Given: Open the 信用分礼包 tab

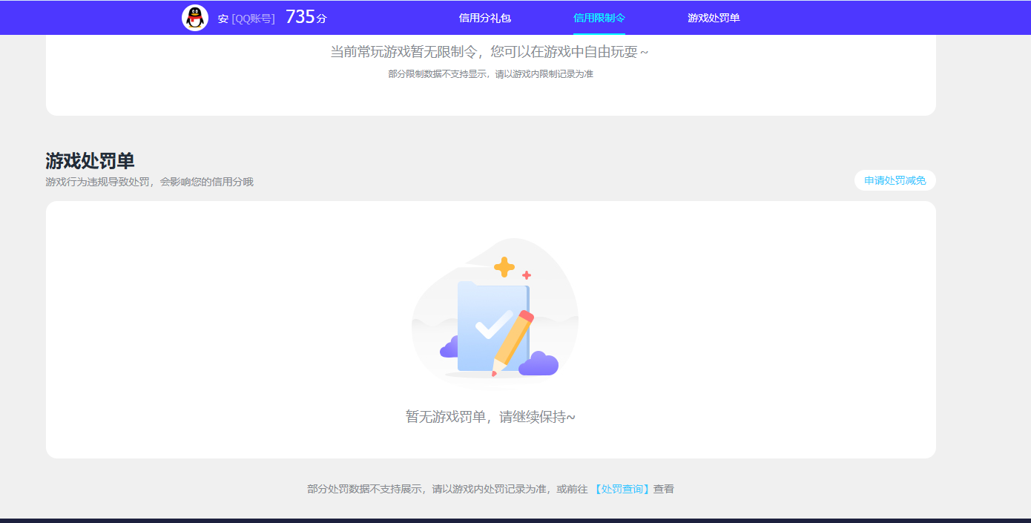Looking at the screenshot, I should [485, 18].
